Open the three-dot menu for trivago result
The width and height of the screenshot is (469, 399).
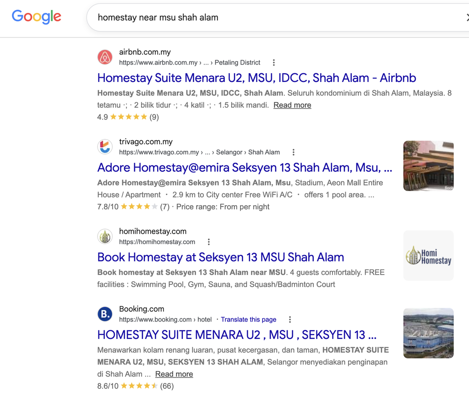[294, 152]
